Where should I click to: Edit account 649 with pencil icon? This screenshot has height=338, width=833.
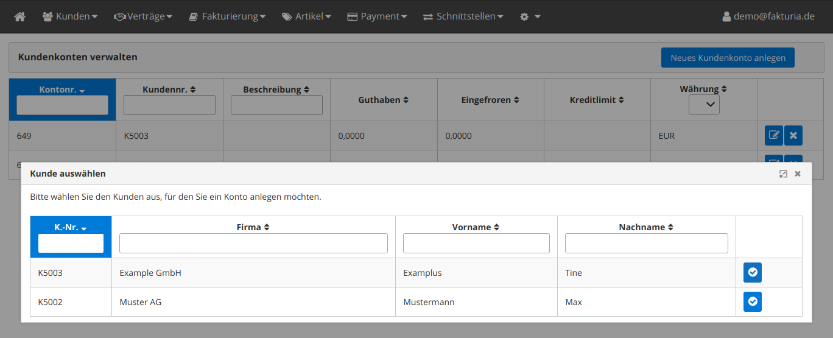(x=773, y=135)
